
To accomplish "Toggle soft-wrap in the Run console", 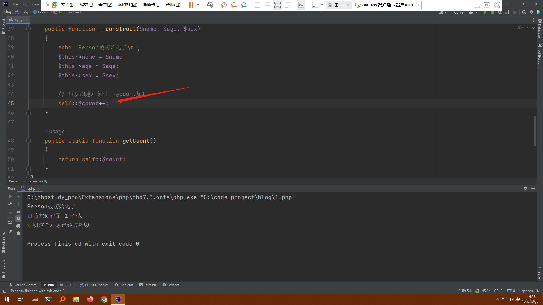I will [x=18, y=211].
